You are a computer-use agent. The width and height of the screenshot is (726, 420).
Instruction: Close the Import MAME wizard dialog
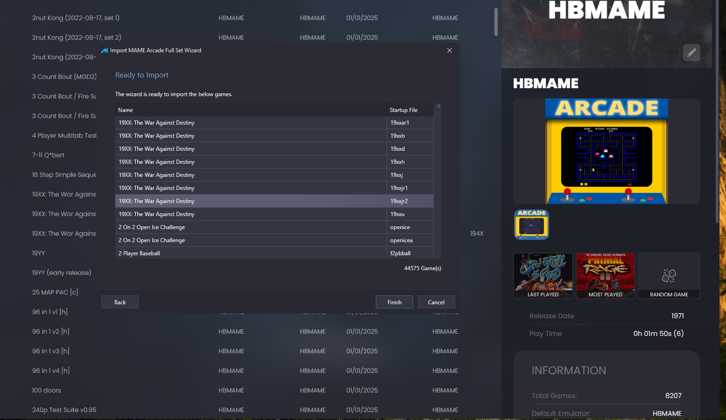click(x=449, y=50)
